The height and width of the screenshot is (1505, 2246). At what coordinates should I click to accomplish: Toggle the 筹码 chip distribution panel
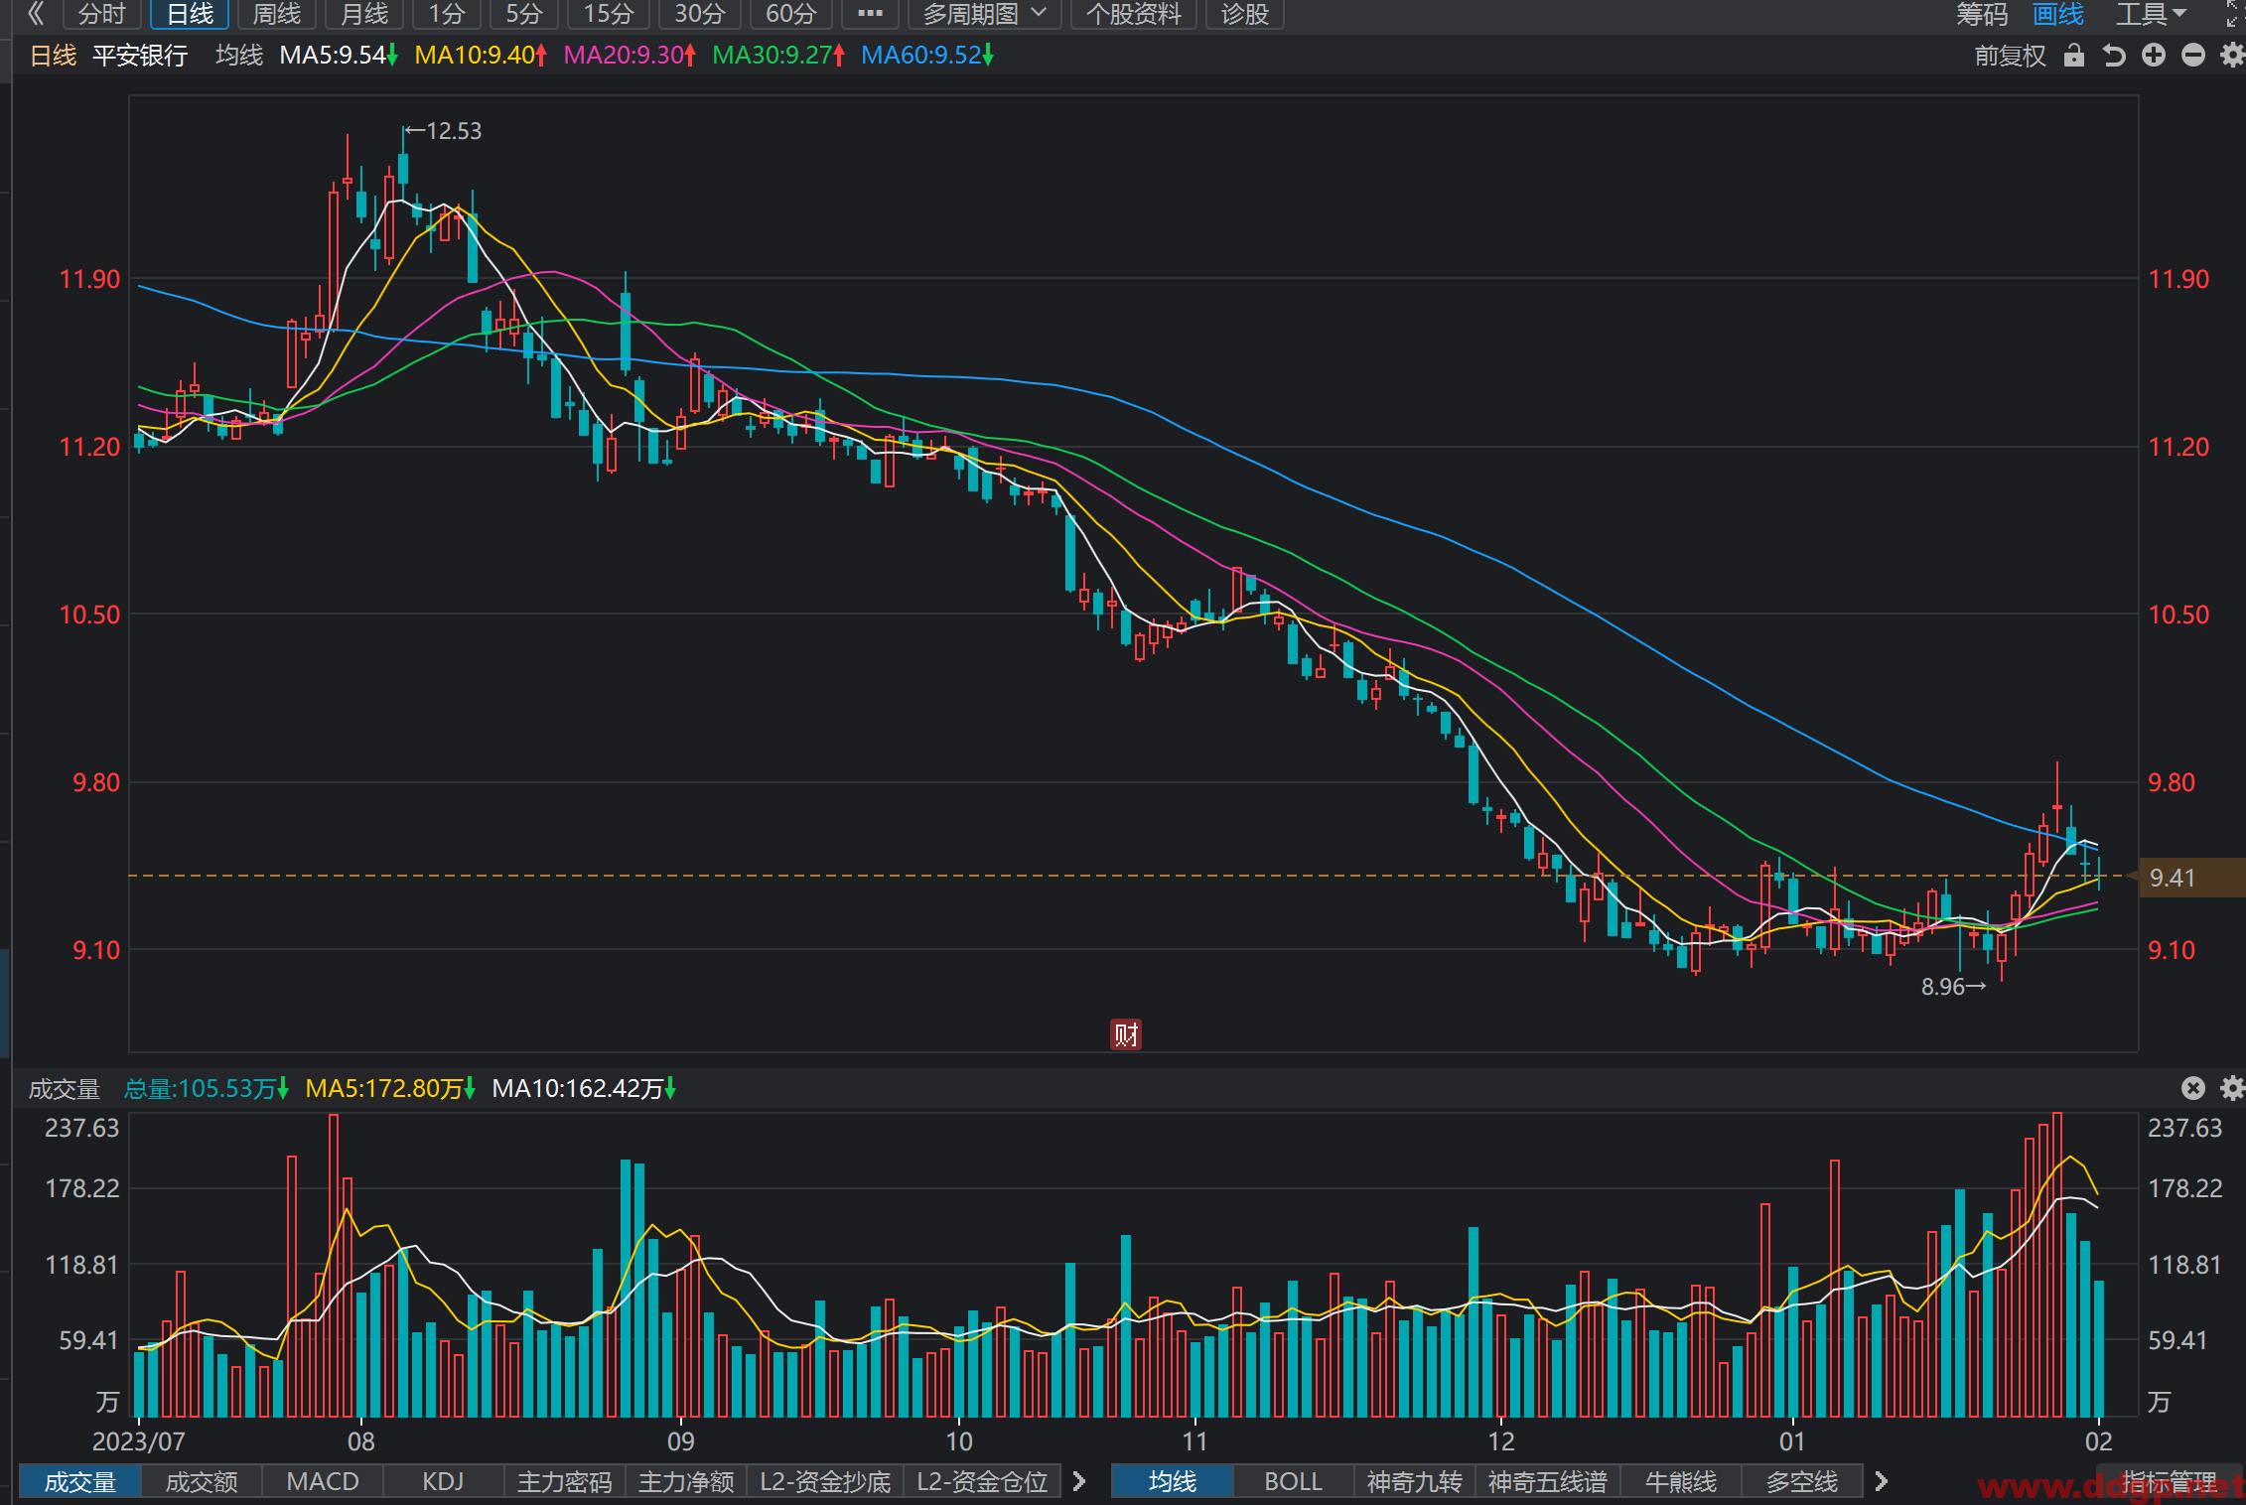[1982, 14]
